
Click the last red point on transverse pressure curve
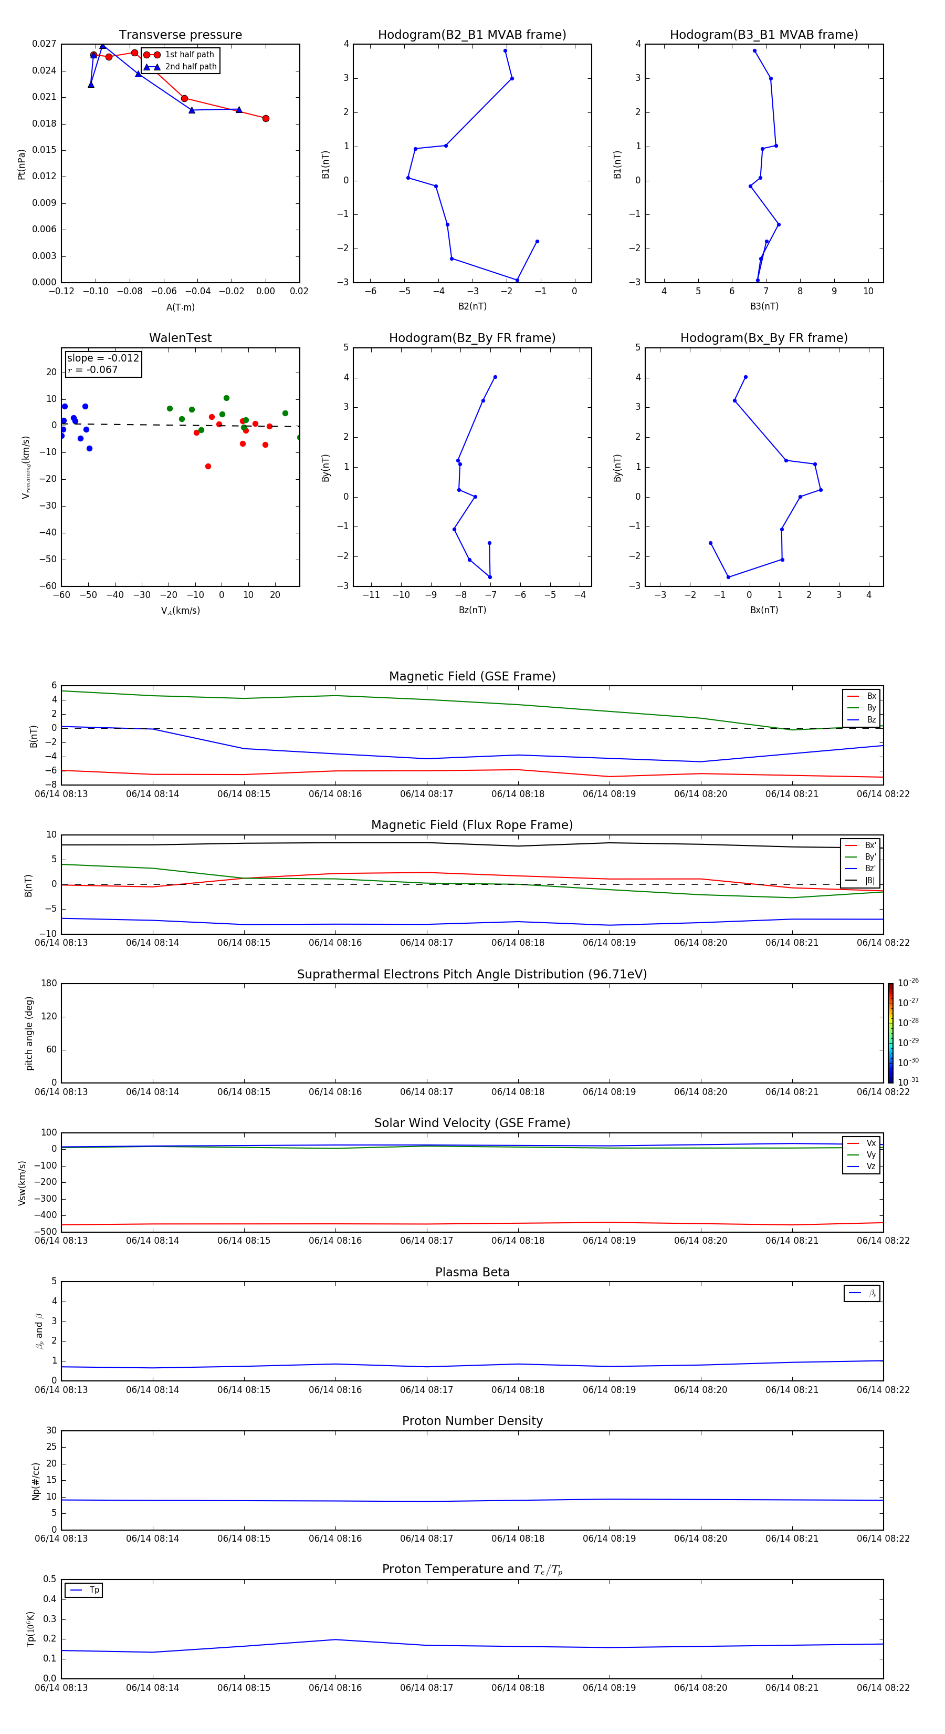(x=266, y=118)
